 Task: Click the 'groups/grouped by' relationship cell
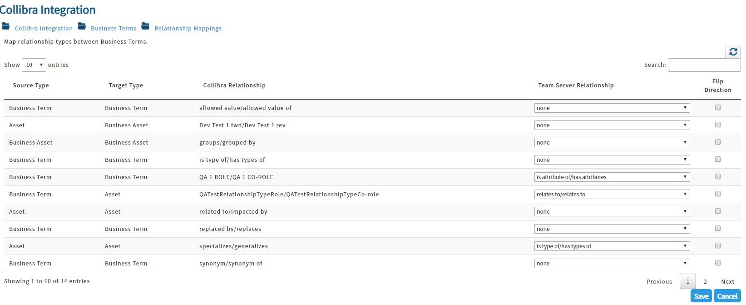tap(227, 143)
